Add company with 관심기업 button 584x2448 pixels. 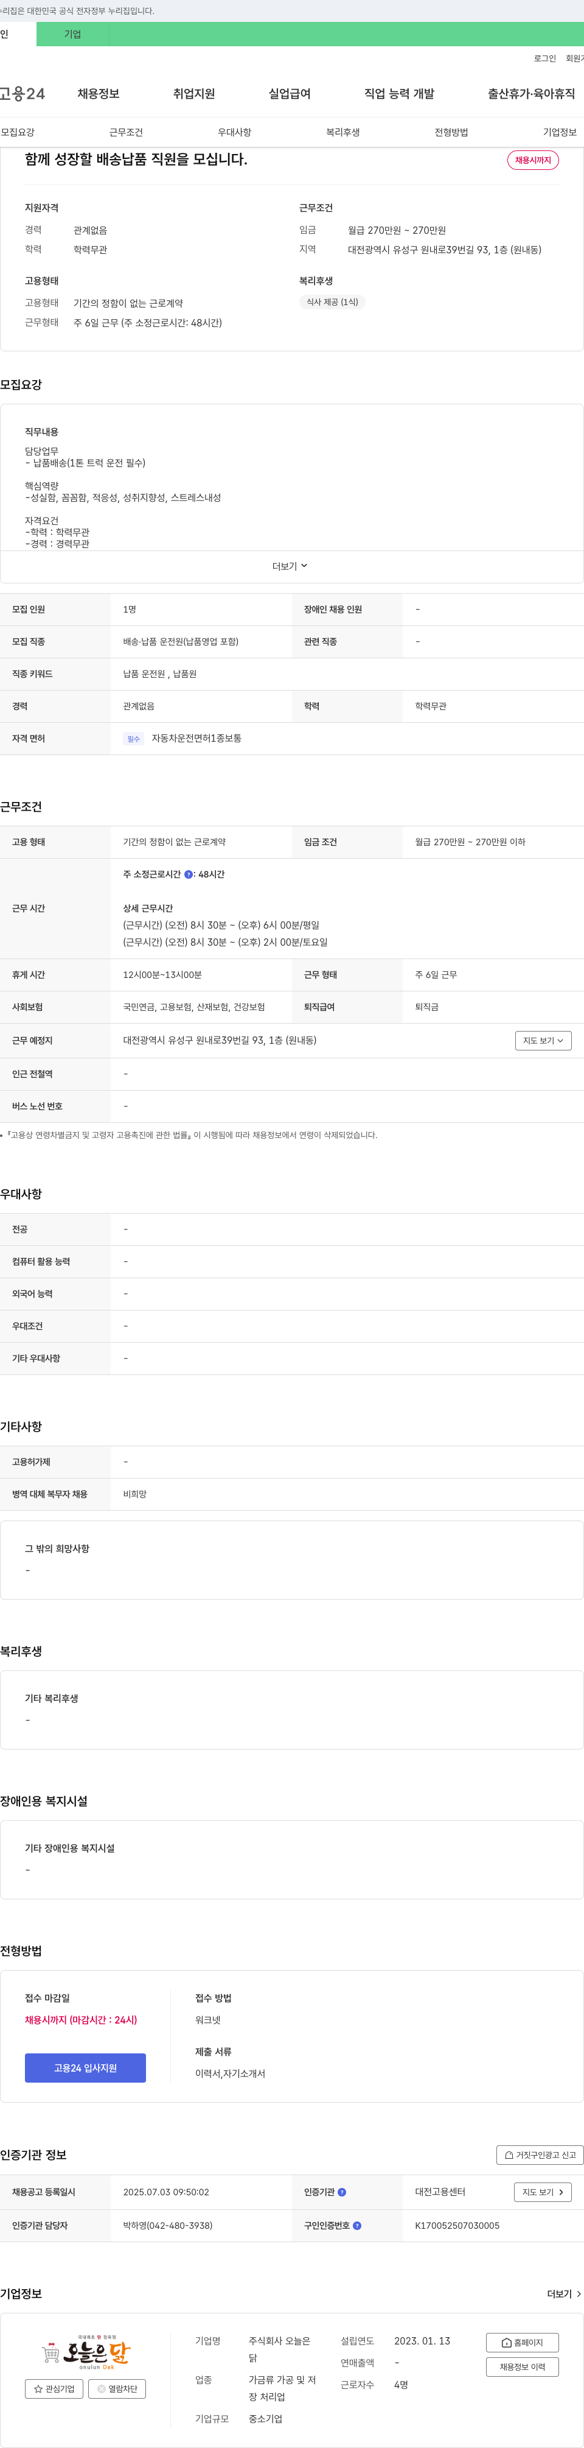[54, 2388]
